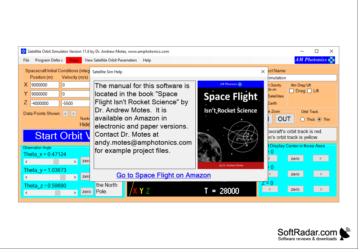The image size is (358, 249).
Task: Open the Go to Space Flight on Amazon link
Action: click(x=163, y=175)
